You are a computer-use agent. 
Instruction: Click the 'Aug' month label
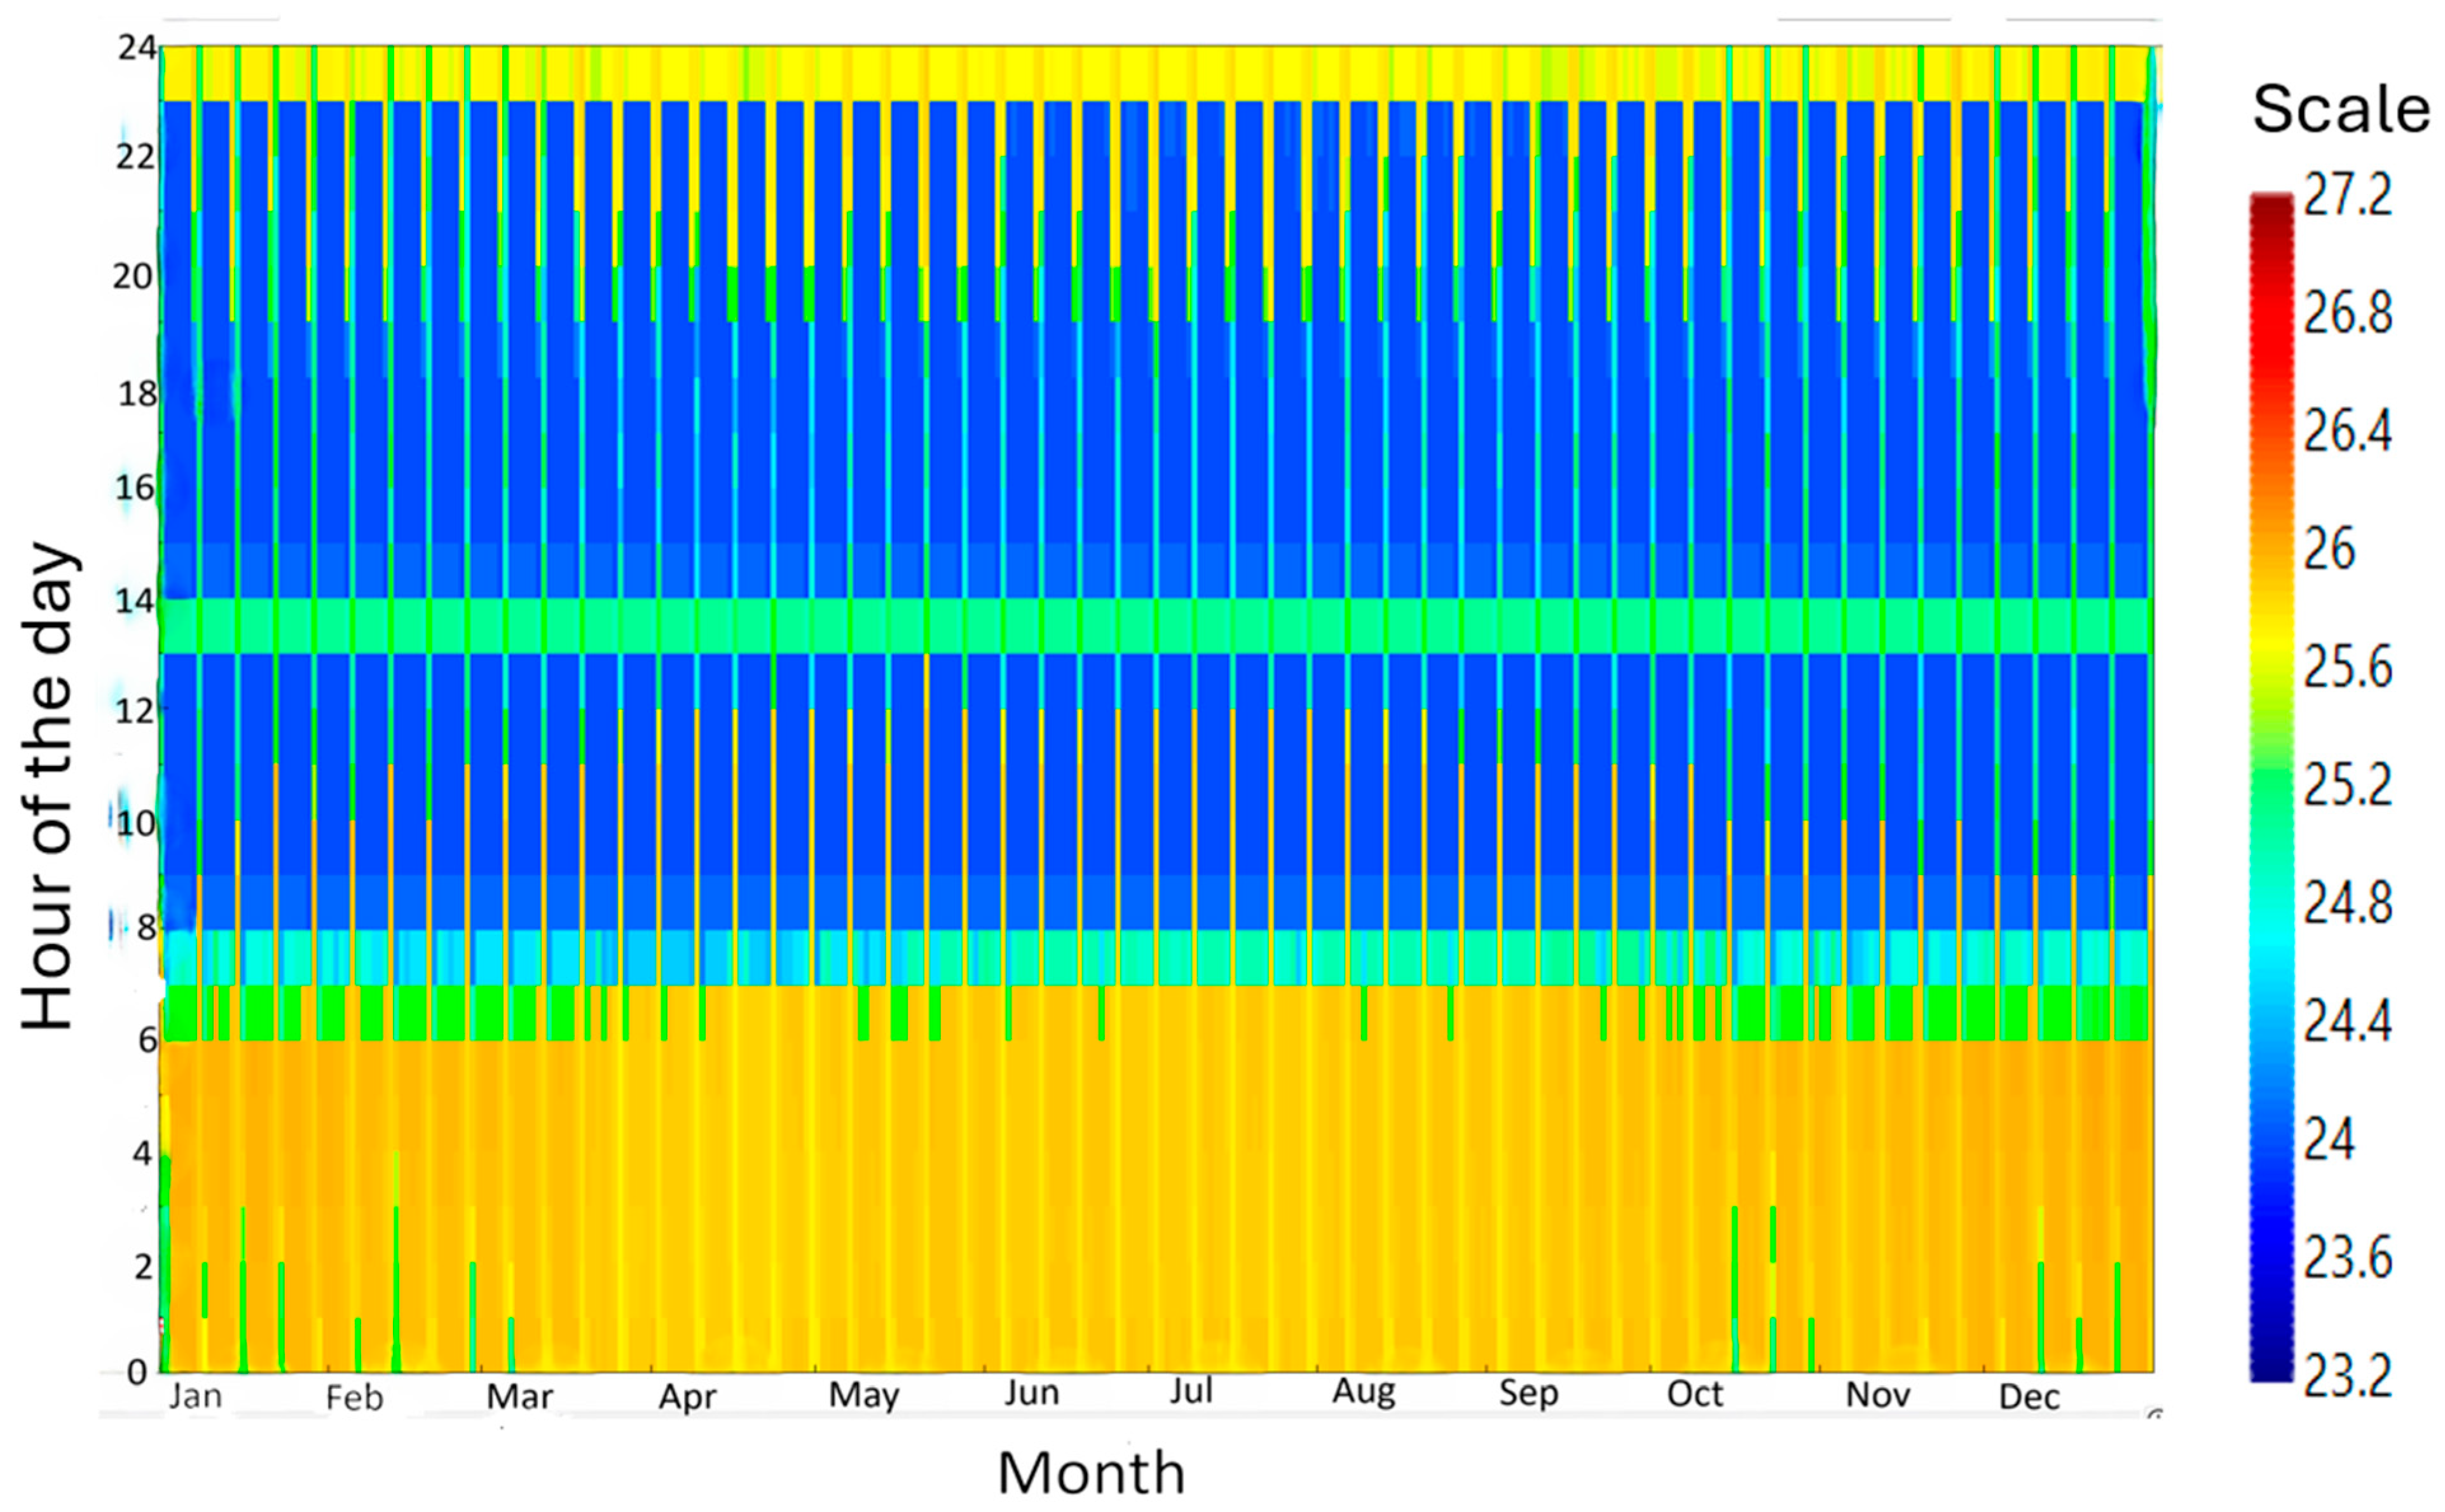(1364, 1393)
